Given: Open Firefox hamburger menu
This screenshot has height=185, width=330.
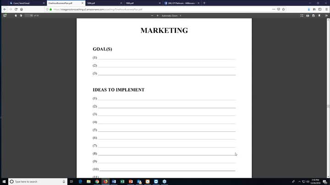Looking at the screenshot, I should pyautogui.click(x=325, y=9).
